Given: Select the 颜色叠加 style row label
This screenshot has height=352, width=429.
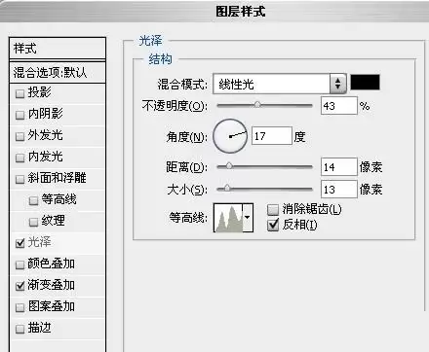Looking at the screenshot, I should [52, 264].
